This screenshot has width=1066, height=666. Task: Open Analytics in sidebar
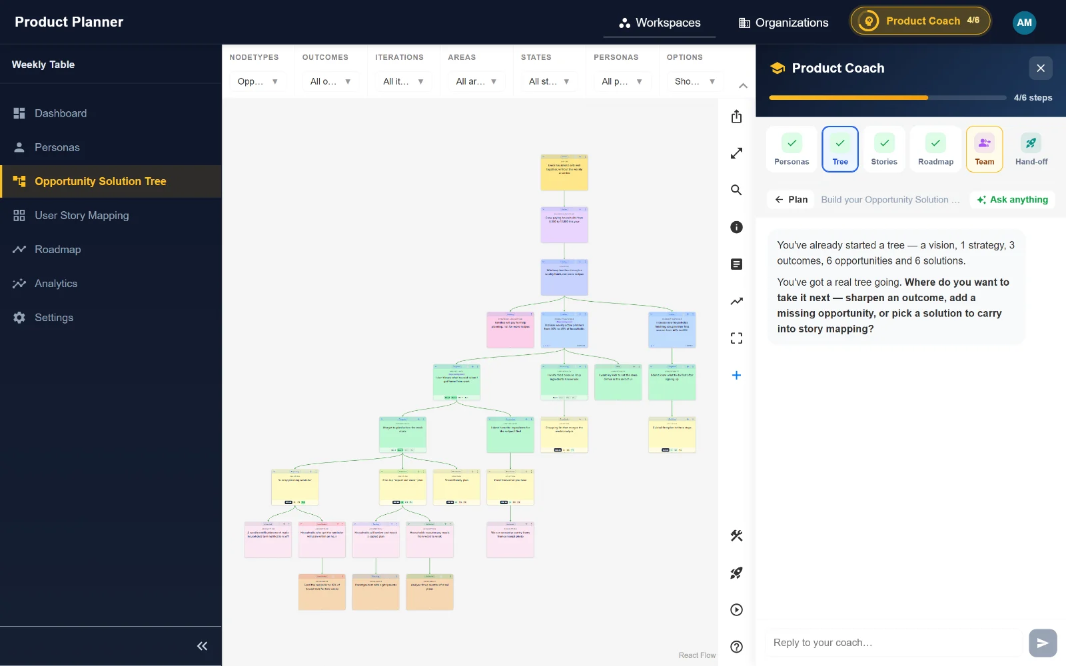pos(111,283)
